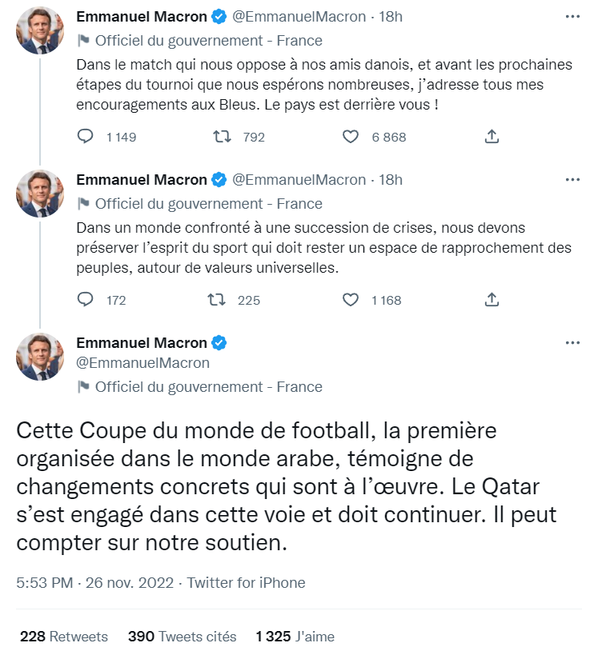Reply to the tweet about amis danois
Image resolution: width=598 pixels, height=659 pixels.
coord(86,137)
